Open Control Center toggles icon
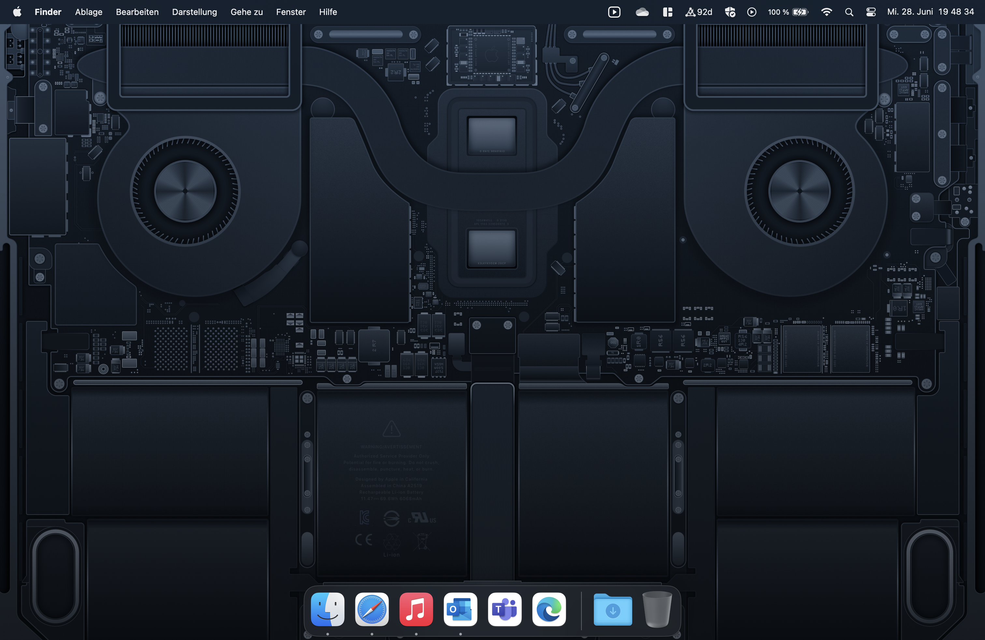 point(871,12)
